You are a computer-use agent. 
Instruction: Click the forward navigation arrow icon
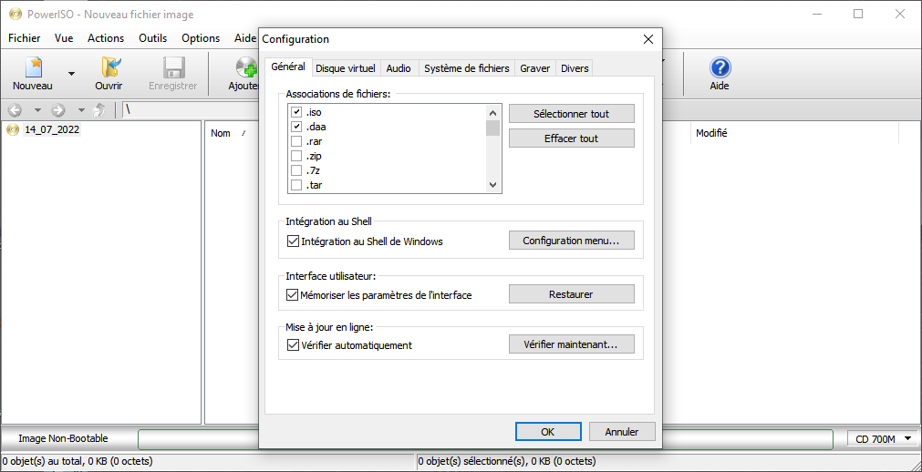pyautogui.click(x=58, y=110)
